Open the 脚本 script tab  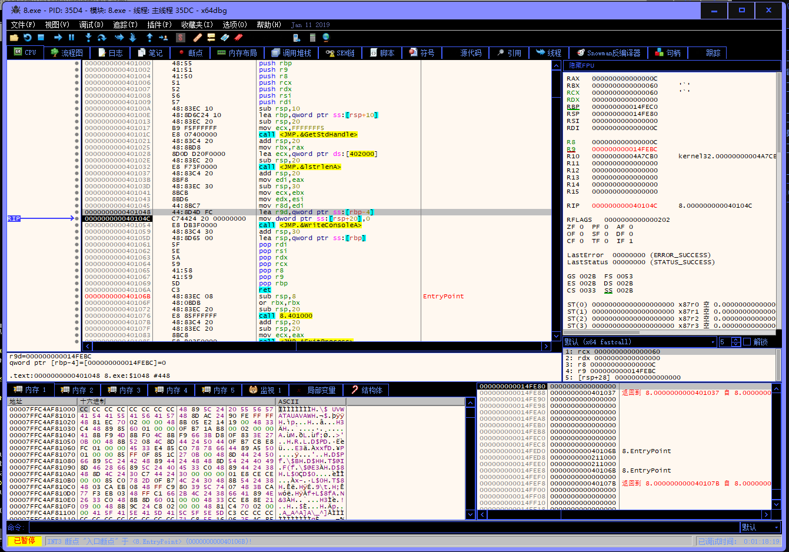click(382, 52)
